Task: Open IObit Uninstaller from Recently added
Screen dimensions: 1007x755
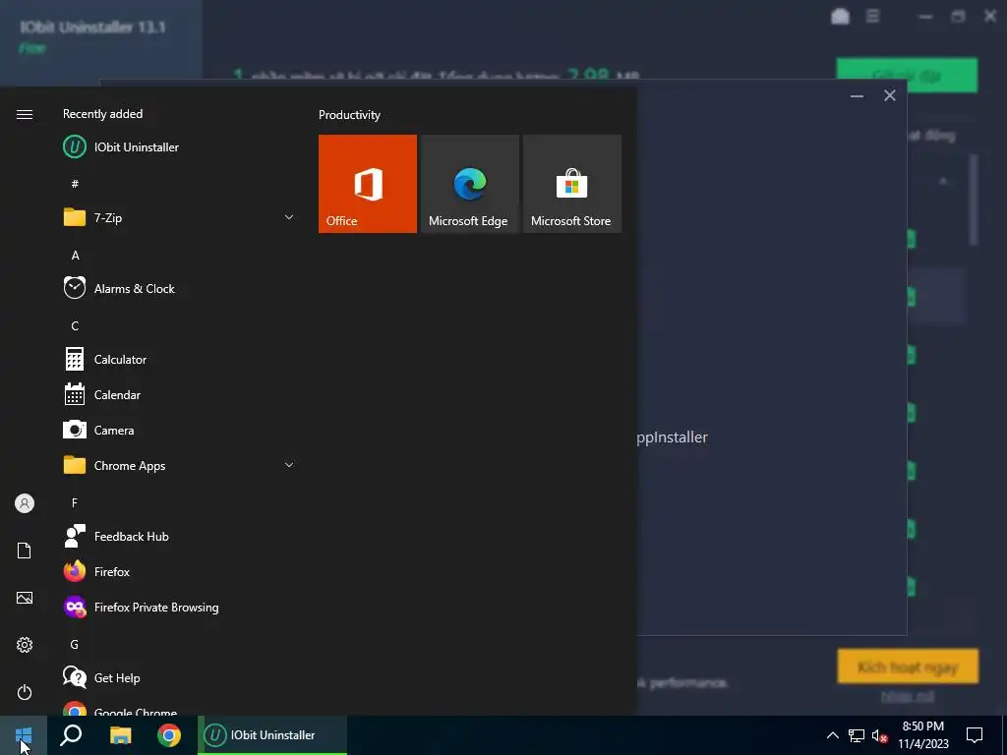Action: coord(180,147)
